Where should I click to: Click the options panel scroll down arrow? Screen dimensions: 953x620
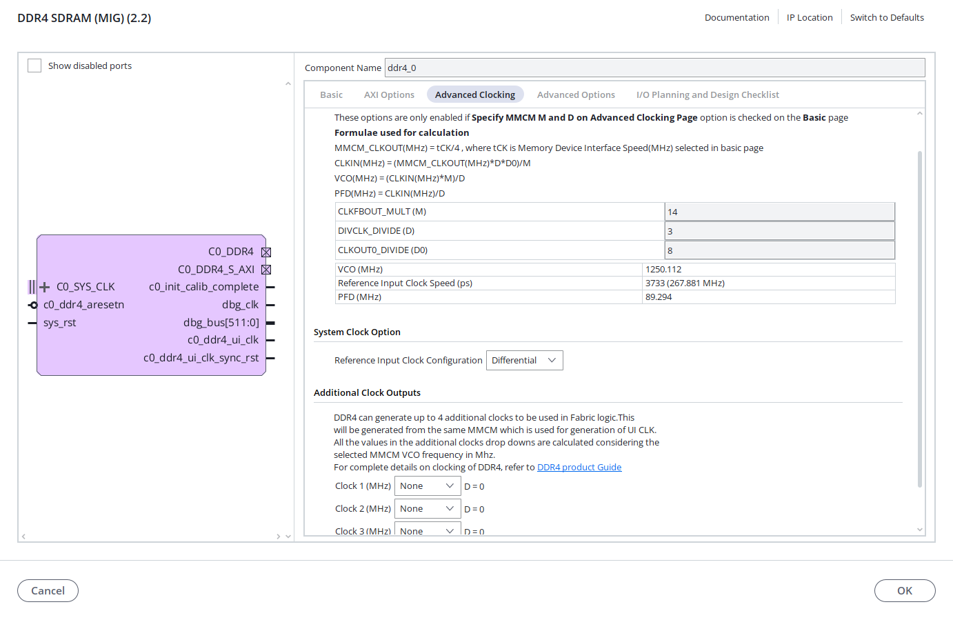coord(920,530)
